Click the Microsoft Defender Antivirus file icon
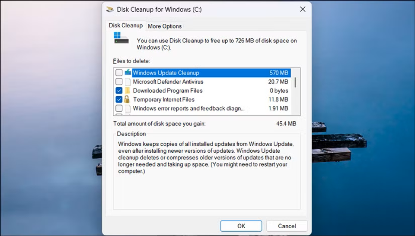The image size is (415, 236). [128, 82]
